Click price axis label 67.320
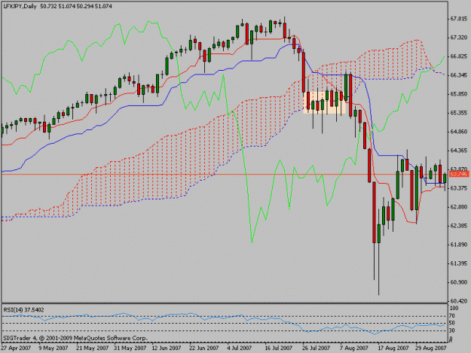471x353 pixels. tap(459, 38)
